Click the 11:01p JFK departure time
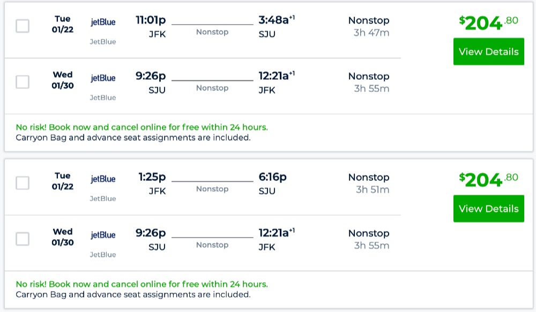 pyautogui.click(x=151, y=21)
